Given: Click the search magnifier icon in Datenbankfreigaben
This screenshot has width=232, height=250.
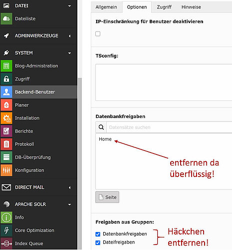Looking at the screenshot, I should point(101,127).
